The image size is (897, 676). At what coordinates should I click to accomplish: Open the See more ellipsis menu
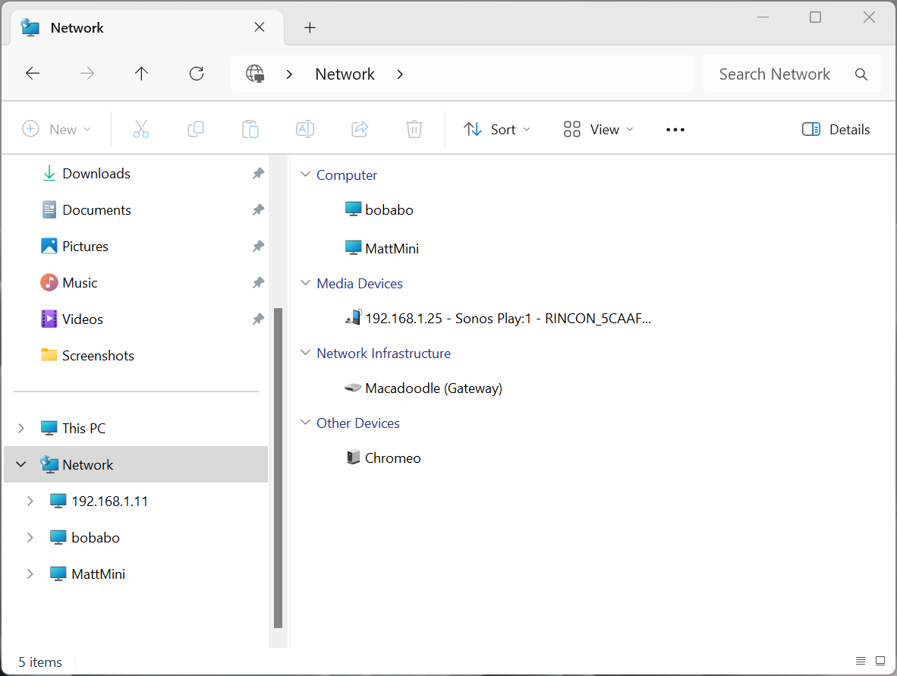pyautogui.click(x=675, y=130)
